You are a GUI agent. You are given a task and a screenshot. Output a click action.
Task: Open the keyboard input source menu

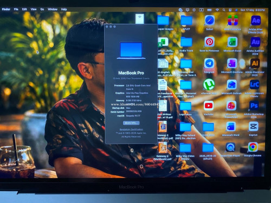coord(202,10)
